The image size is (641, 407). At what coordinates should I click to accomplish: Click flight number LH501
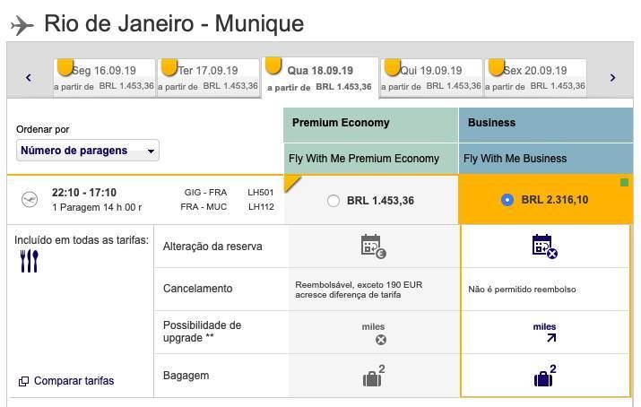261,193
